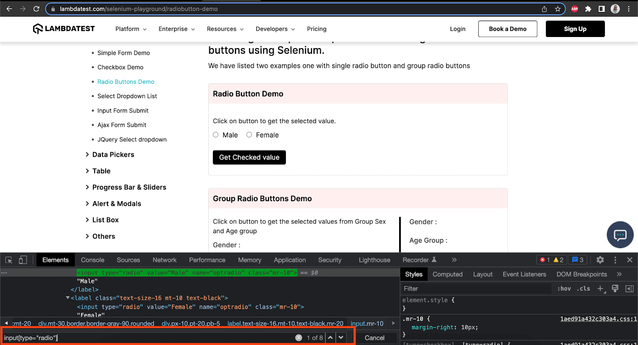Toggle the .cls class editor
This screenshot has width=638, height=345.
(584, 289)
